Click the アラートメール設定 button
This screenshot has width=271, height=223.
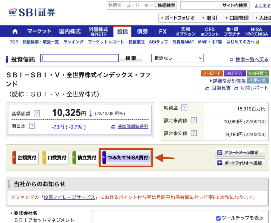coord(240,152)
